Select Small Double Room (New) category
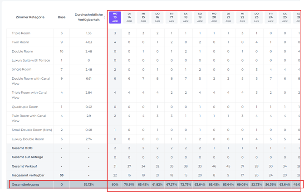304x192 pixels. pos(32,130)
